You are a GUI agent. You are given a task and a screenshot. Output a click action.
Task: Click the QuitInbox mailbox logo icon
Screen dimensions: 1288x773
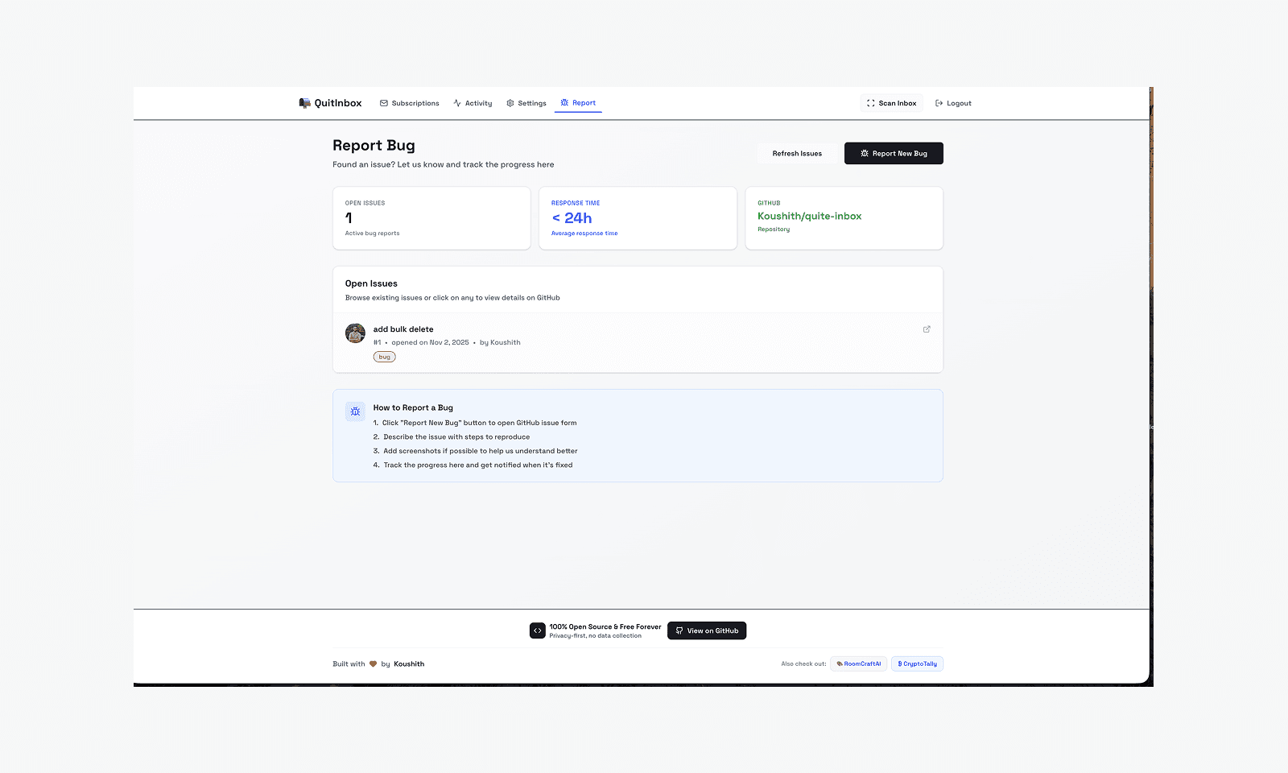(304, 102)
